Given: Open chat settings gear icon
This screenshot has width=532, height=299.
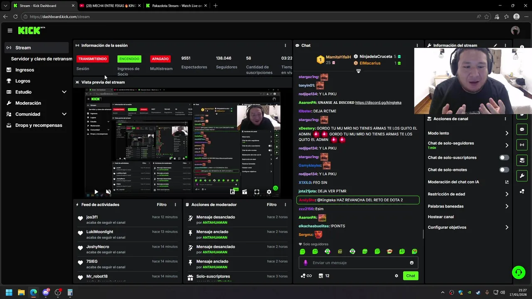Looking at the screenshot, I should [x=397, y=276].
